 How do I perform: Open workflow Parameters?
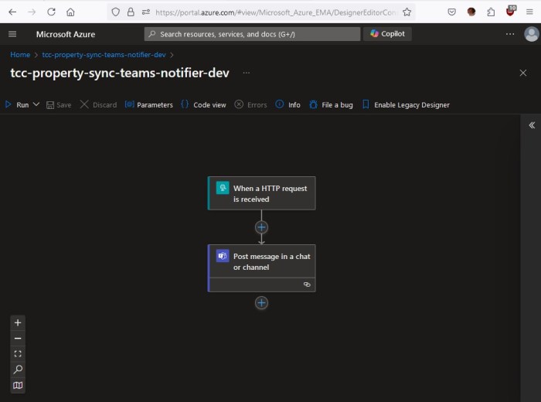pyautogui.click(x=148, y=104)
